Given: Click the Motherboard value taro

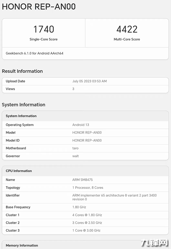Looking at the screenshot, I should (x=76, y=148).
